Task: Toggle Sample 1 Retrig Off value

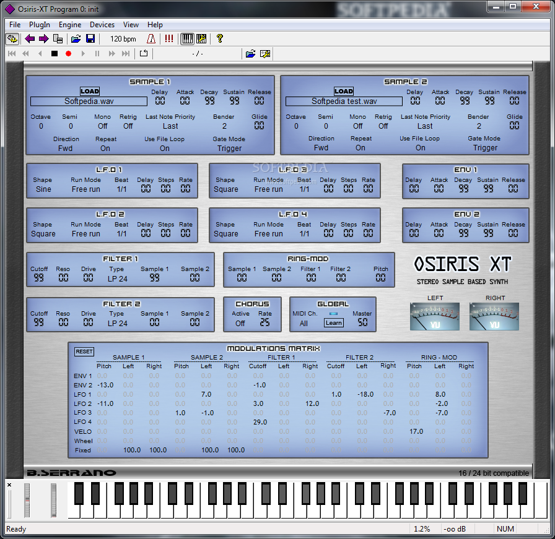Action: point(128,126)
